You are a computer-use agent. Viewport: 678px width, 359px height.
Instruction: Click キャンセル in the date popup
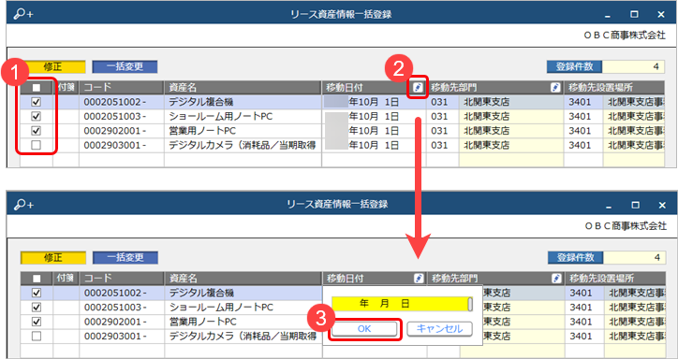(439, 329)
